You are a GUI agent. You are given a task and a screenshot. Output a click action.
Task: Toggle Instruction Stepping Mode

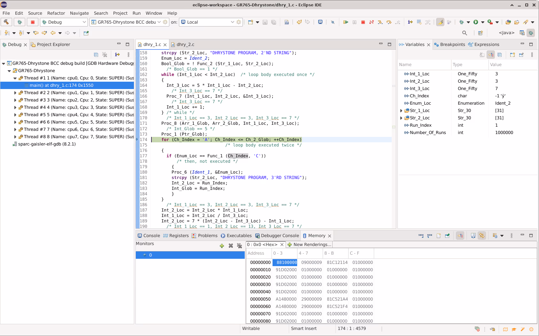(x=410, y=22)
